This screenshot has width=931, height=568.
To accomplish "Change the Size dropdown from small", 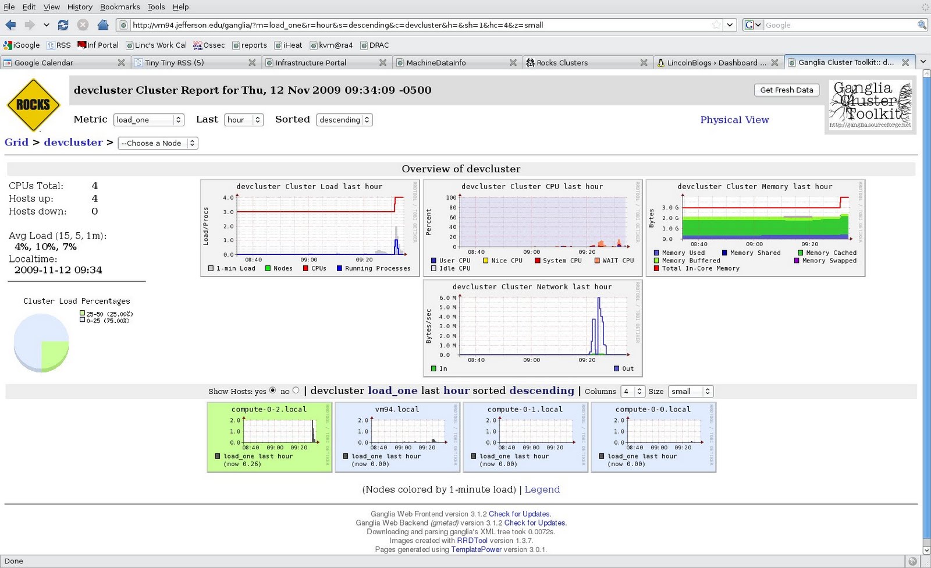I will pos(691,391).
